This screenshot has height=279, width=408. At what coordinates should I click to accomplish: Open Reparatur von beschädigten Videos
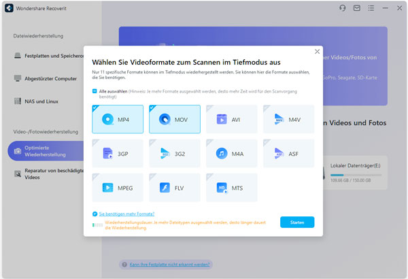(48, 174)
